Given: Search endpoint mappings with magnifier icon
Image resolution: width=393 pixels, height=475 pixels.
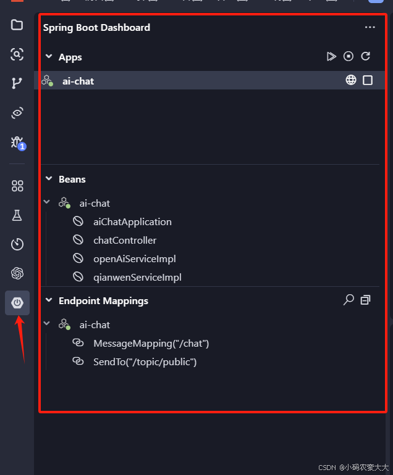Looking at the screenshot, I should click(x=349, y=300).
